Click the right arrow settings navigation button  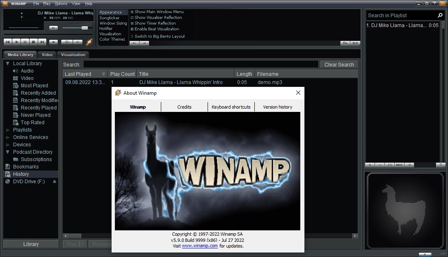(x=144, y=43)
